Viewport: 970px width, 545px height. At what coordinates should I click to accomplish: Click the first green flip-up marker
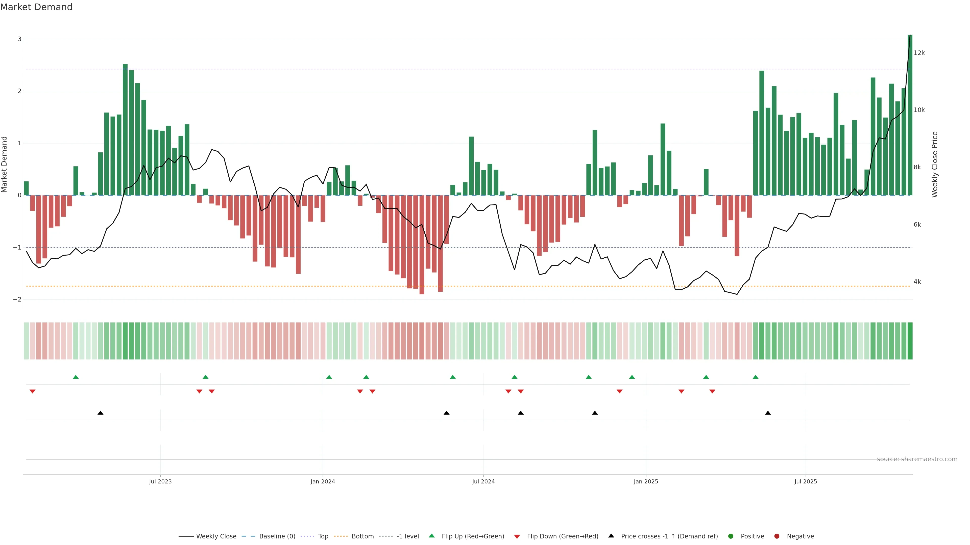point(76,377)
